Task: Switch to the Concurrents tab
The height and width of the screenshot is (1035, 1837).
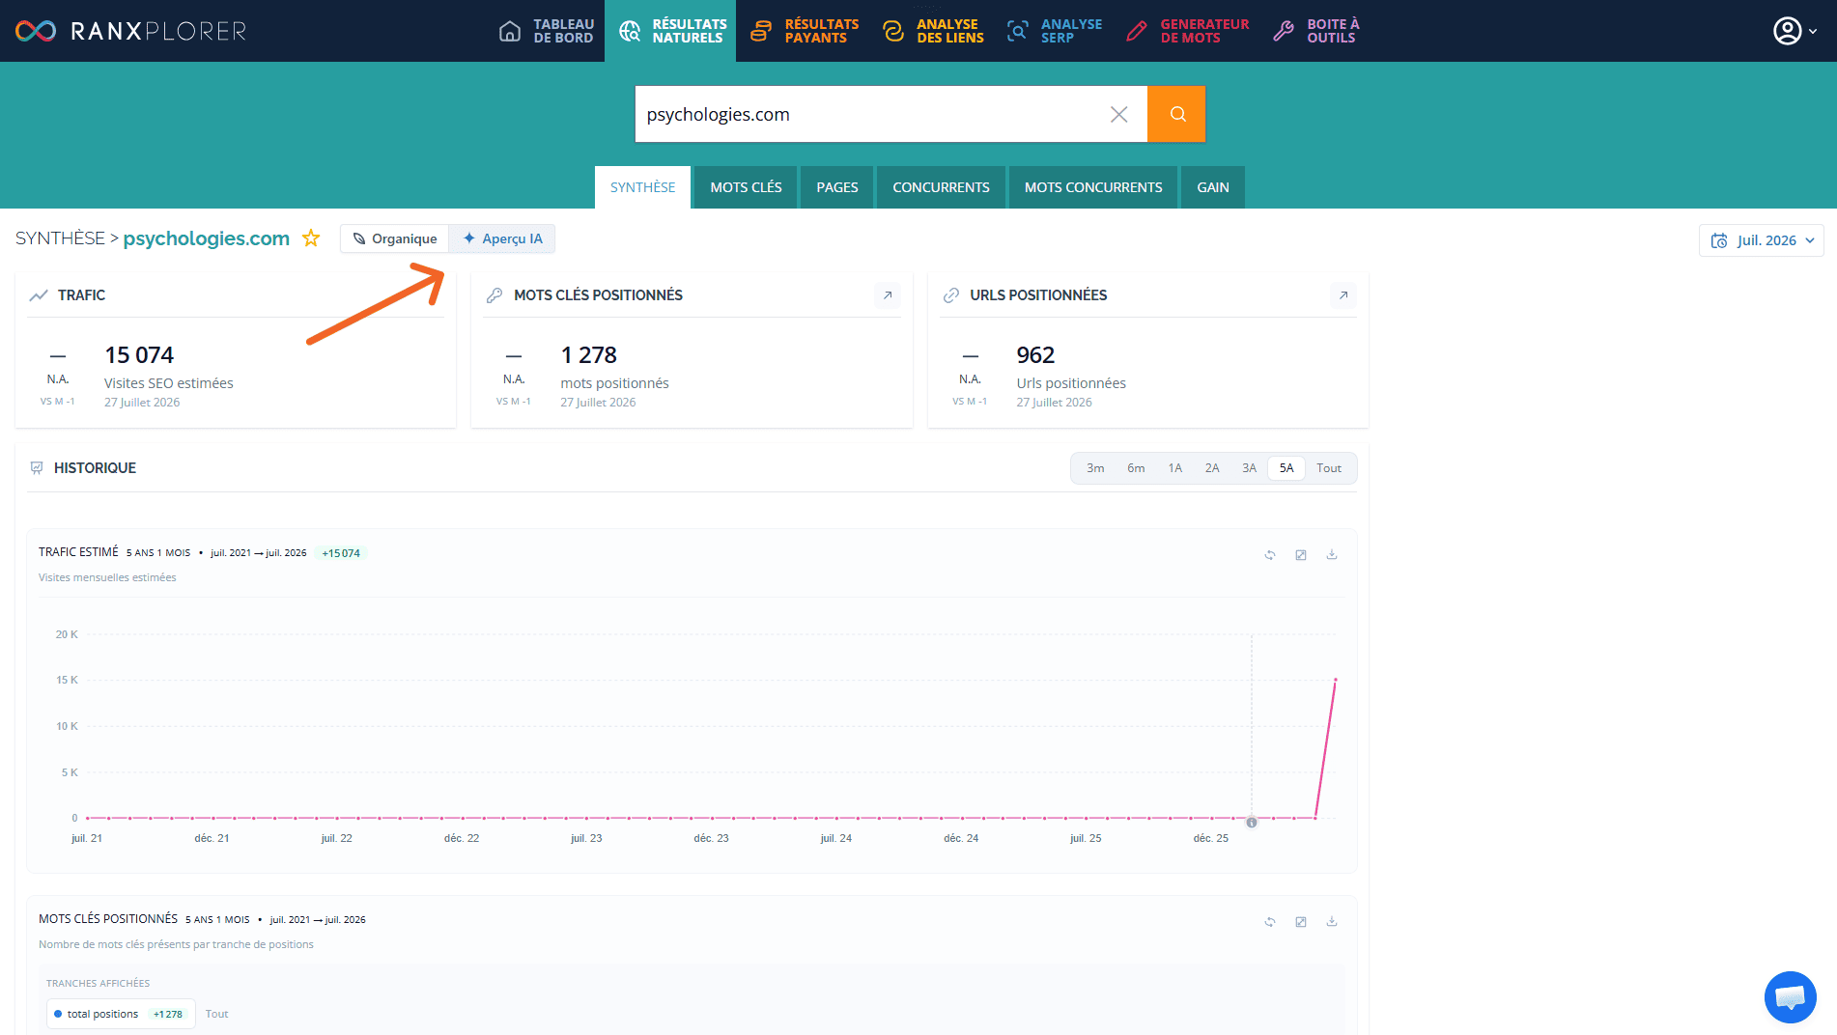Action: [x=941, y=187]
